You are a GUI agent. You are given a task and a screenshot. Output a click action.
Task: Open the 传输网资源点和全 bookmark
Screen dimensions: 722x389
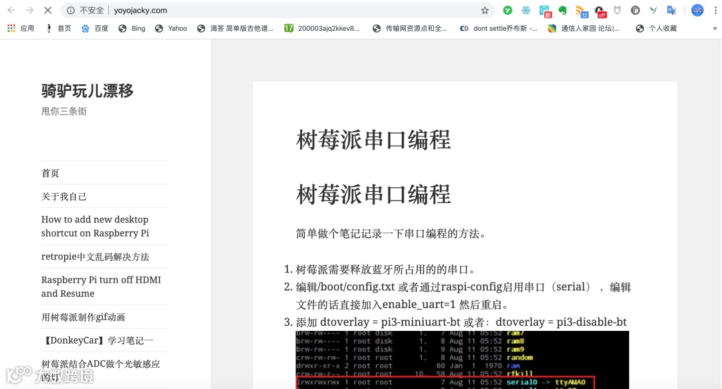410,28
